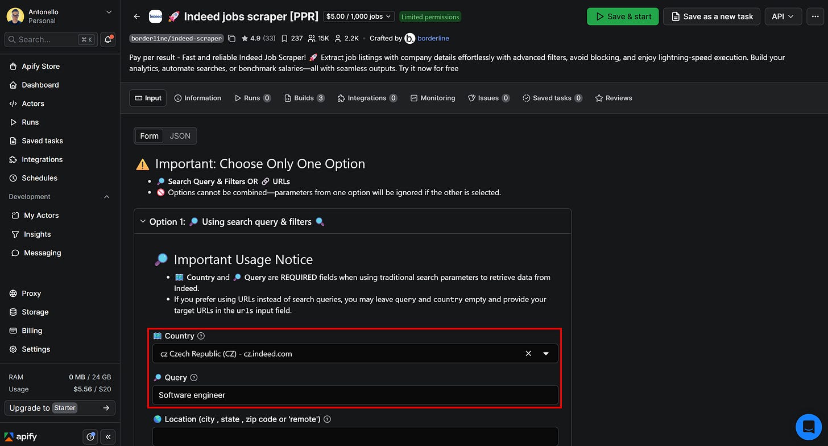Show help tooltip for Location field
The height and width of the screenshot is (446, 828).
pos(327,419)
